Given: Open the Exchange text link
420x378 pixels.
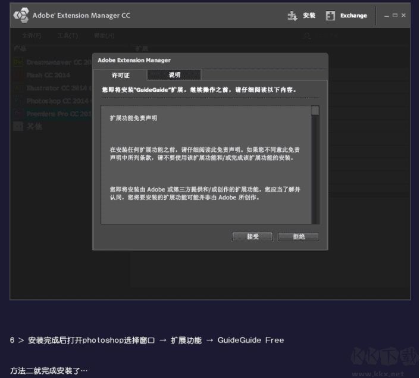Looking at the screenshot, I should pyautogui.click(x=353, y=15).
